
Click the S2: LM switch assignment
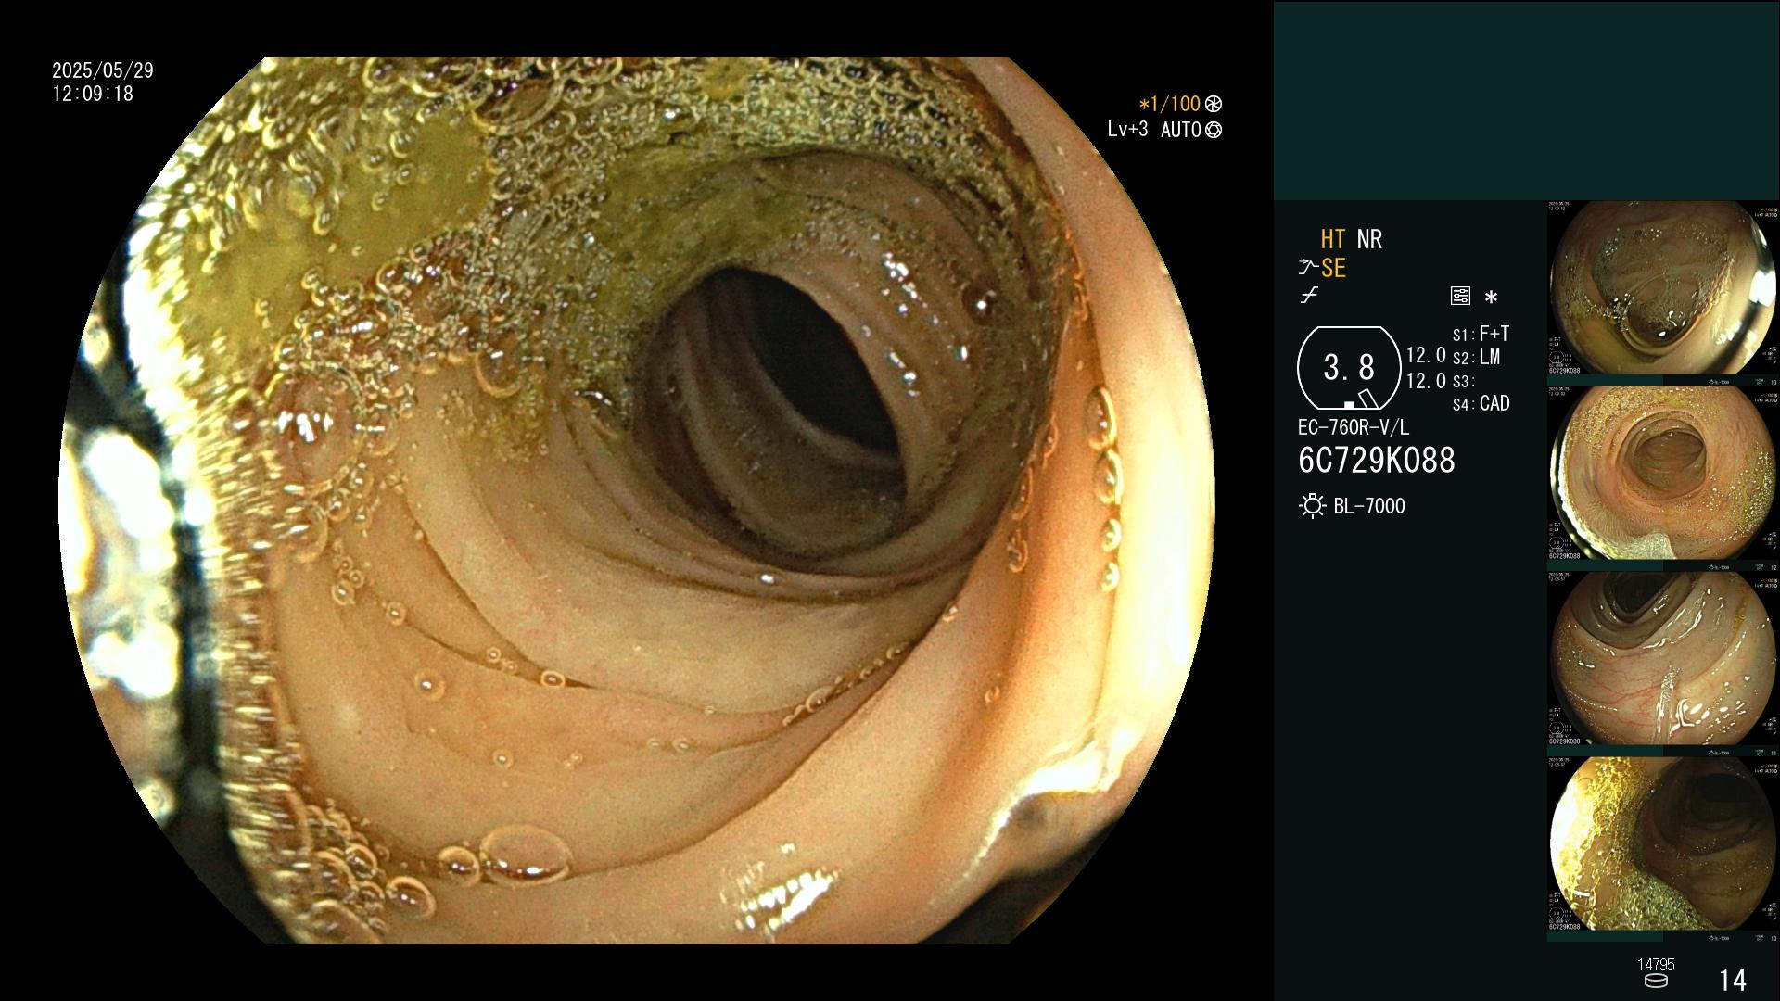pos(1476,358)
